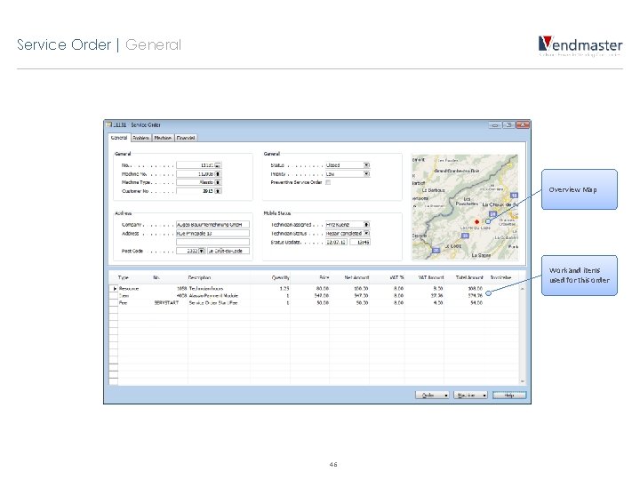The height and width of the screenshot is (480, 640).
Task: Open the Priority dropdown
Action: coord(366,174)
